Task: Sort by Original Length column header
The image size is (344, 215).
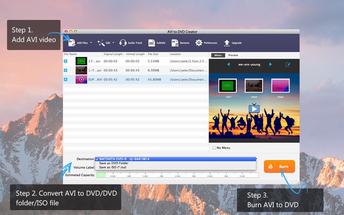Action: pos(113,54)
